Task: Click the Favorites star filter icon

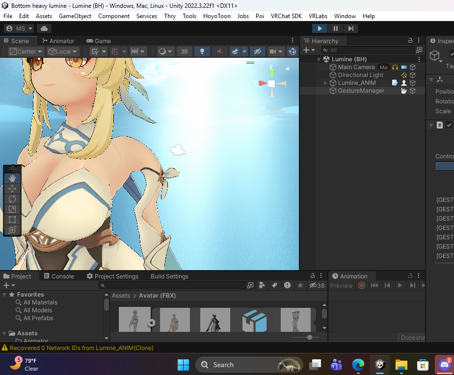Action: pyautogui.click(x=300, y=285)
